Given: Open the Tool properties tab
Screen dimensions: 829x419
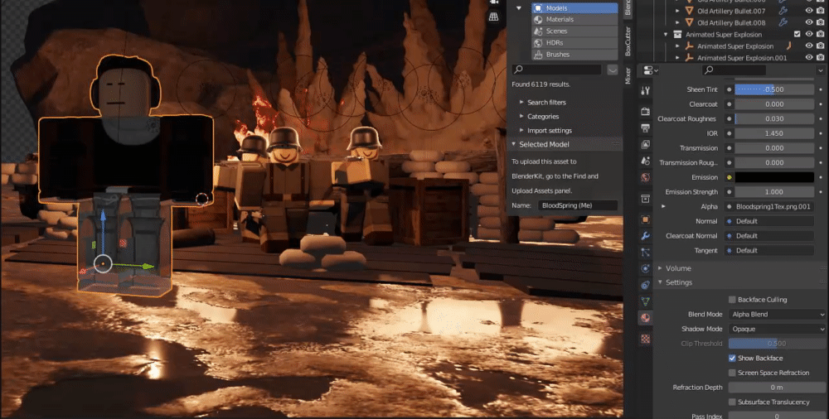Looking at the screenshot, I should pyautogui.click(x=645, y=90).
